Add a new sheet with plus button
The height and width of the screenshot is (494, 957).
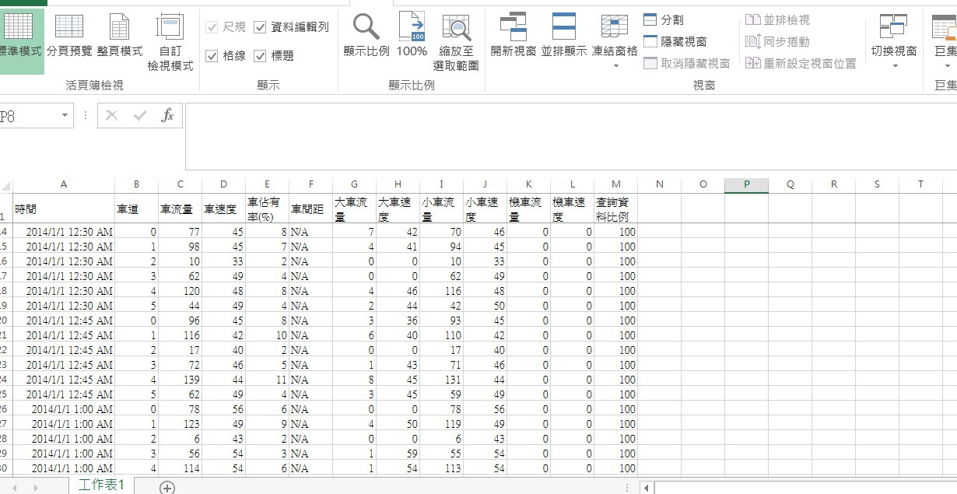coord(167,487)
